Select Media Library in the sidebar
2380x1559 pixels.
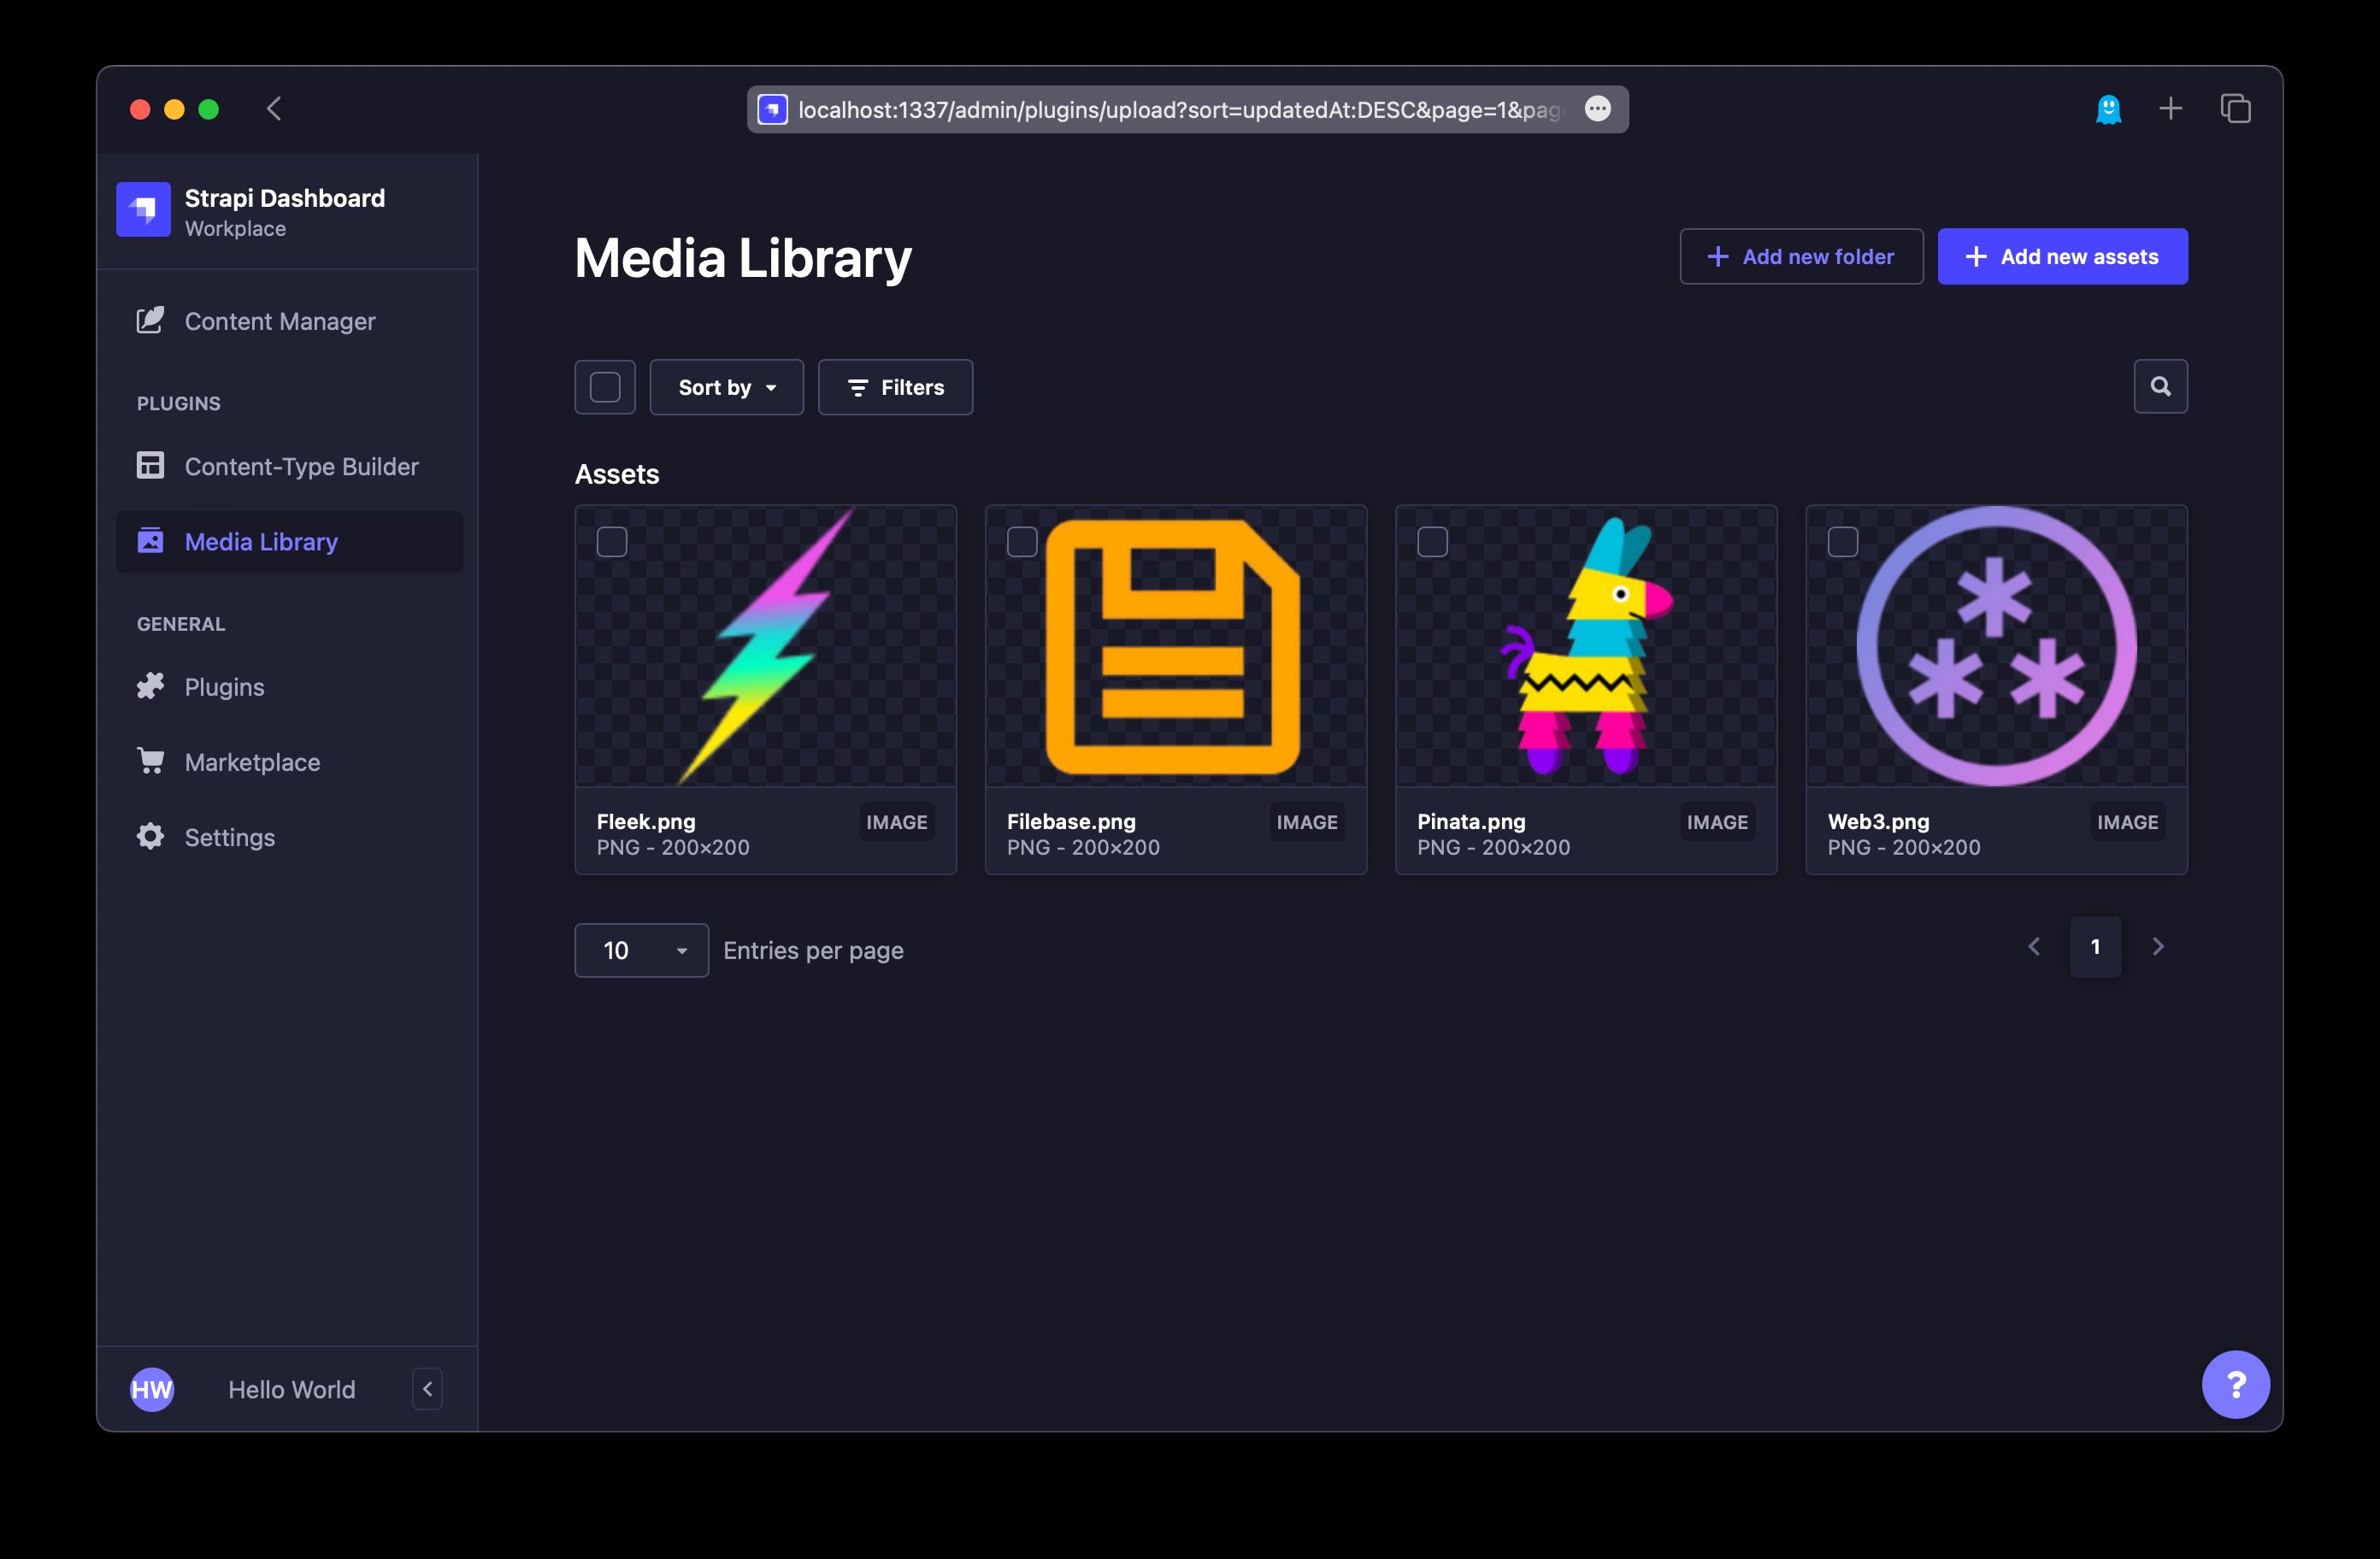[289, 541]
